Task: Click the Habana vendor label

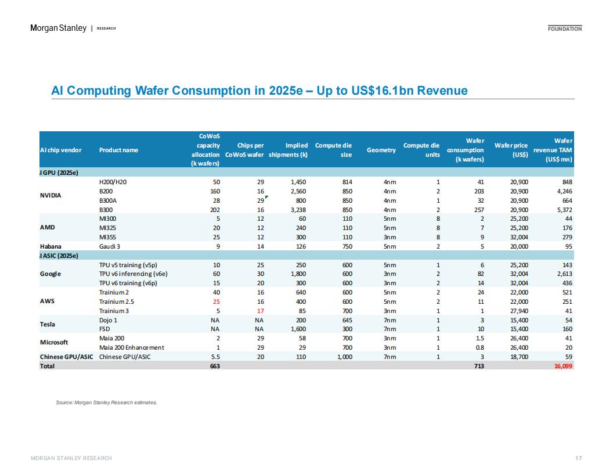Action: tap(51, 246)
